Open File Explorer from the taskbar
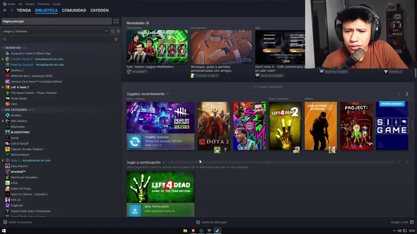417x234 pixels. (185, 231)
